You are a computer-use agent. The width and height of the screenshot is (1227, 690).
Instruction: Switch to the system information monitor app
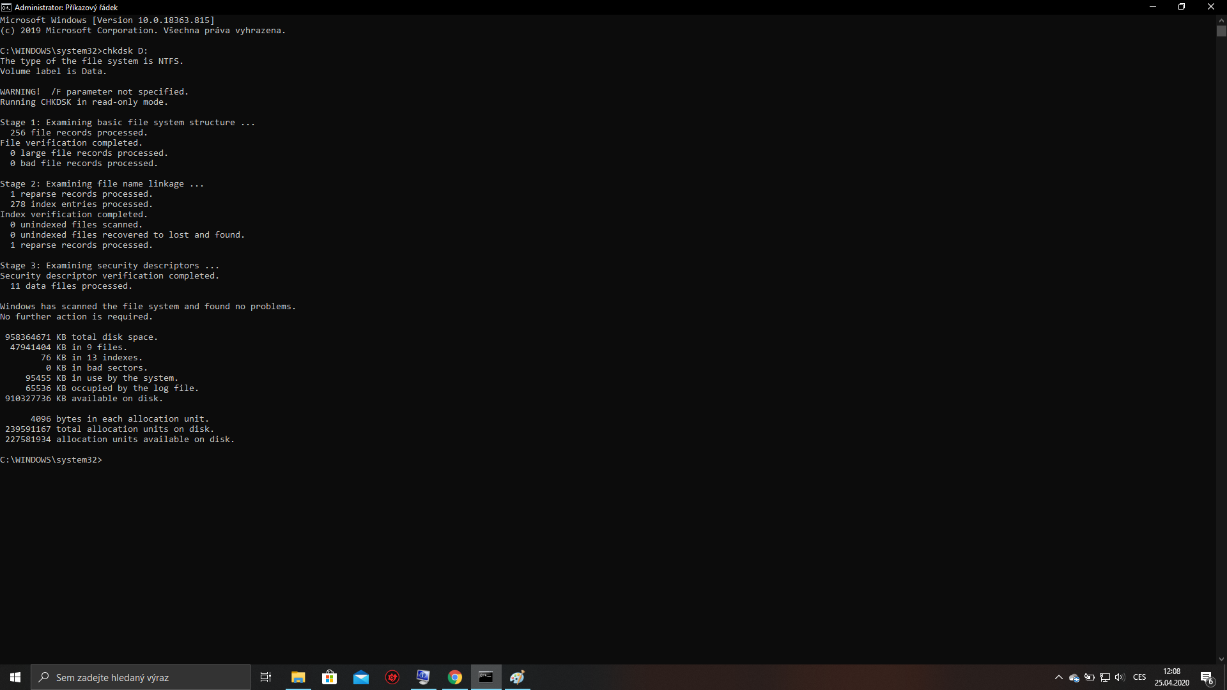pyautogui.click(x=423, y=677)
